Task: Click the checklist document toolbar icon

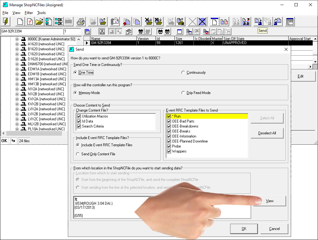Action: (49, 22)
